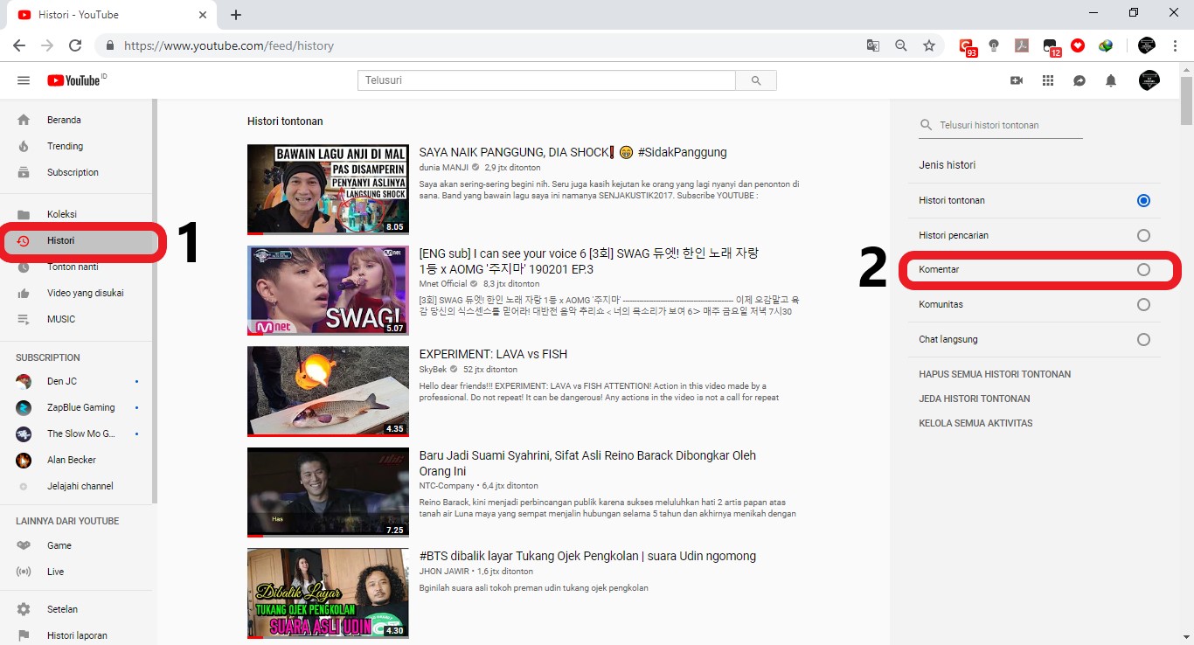Open the account avatar menu in YouTube
Screen dimensions: 1194x645
point(1149,80)
